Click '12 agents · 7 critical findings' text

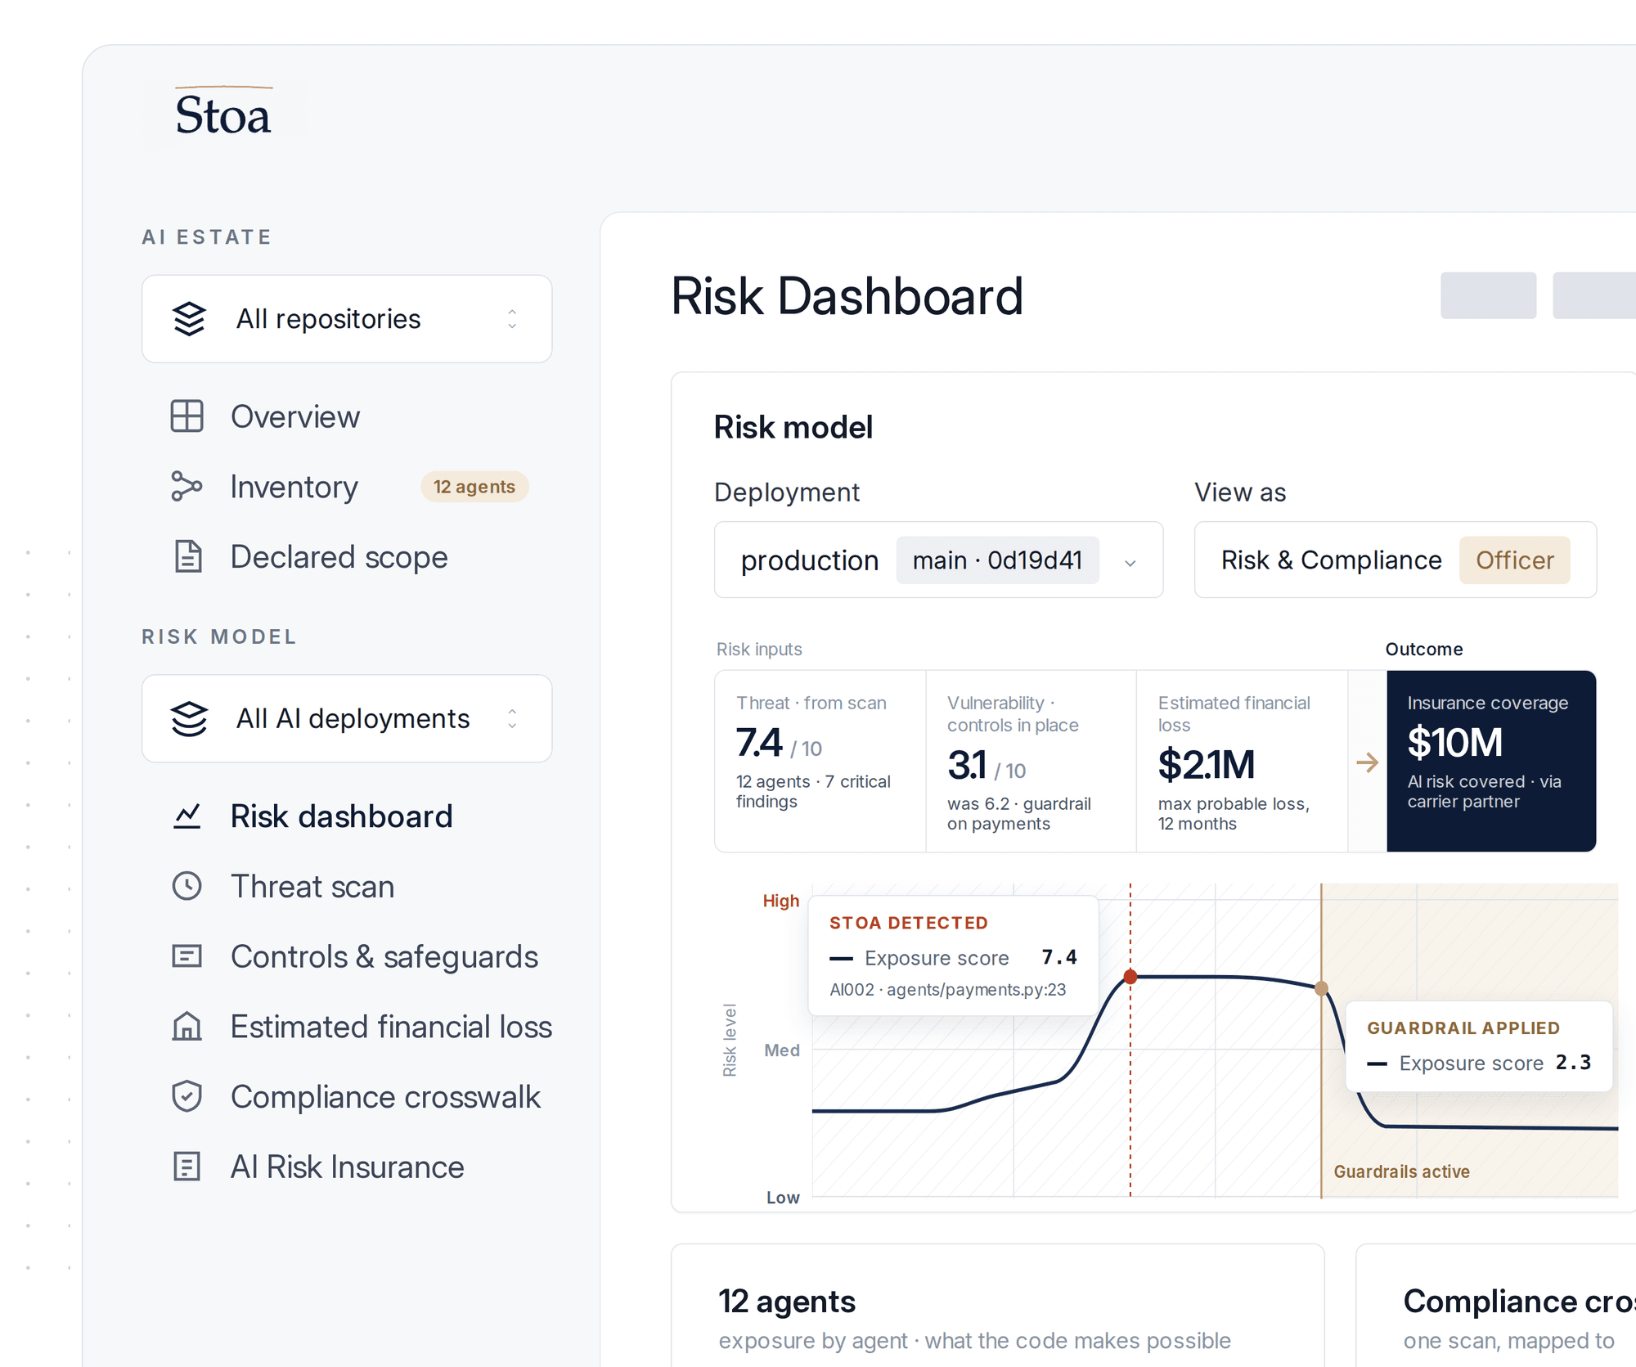point(813,791)
